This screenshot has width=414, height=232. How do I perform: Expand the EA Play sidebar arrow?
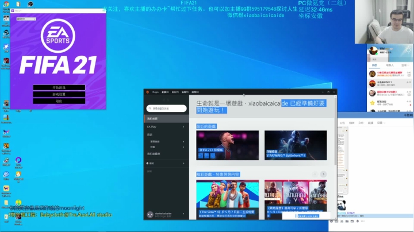click(183, 127)
